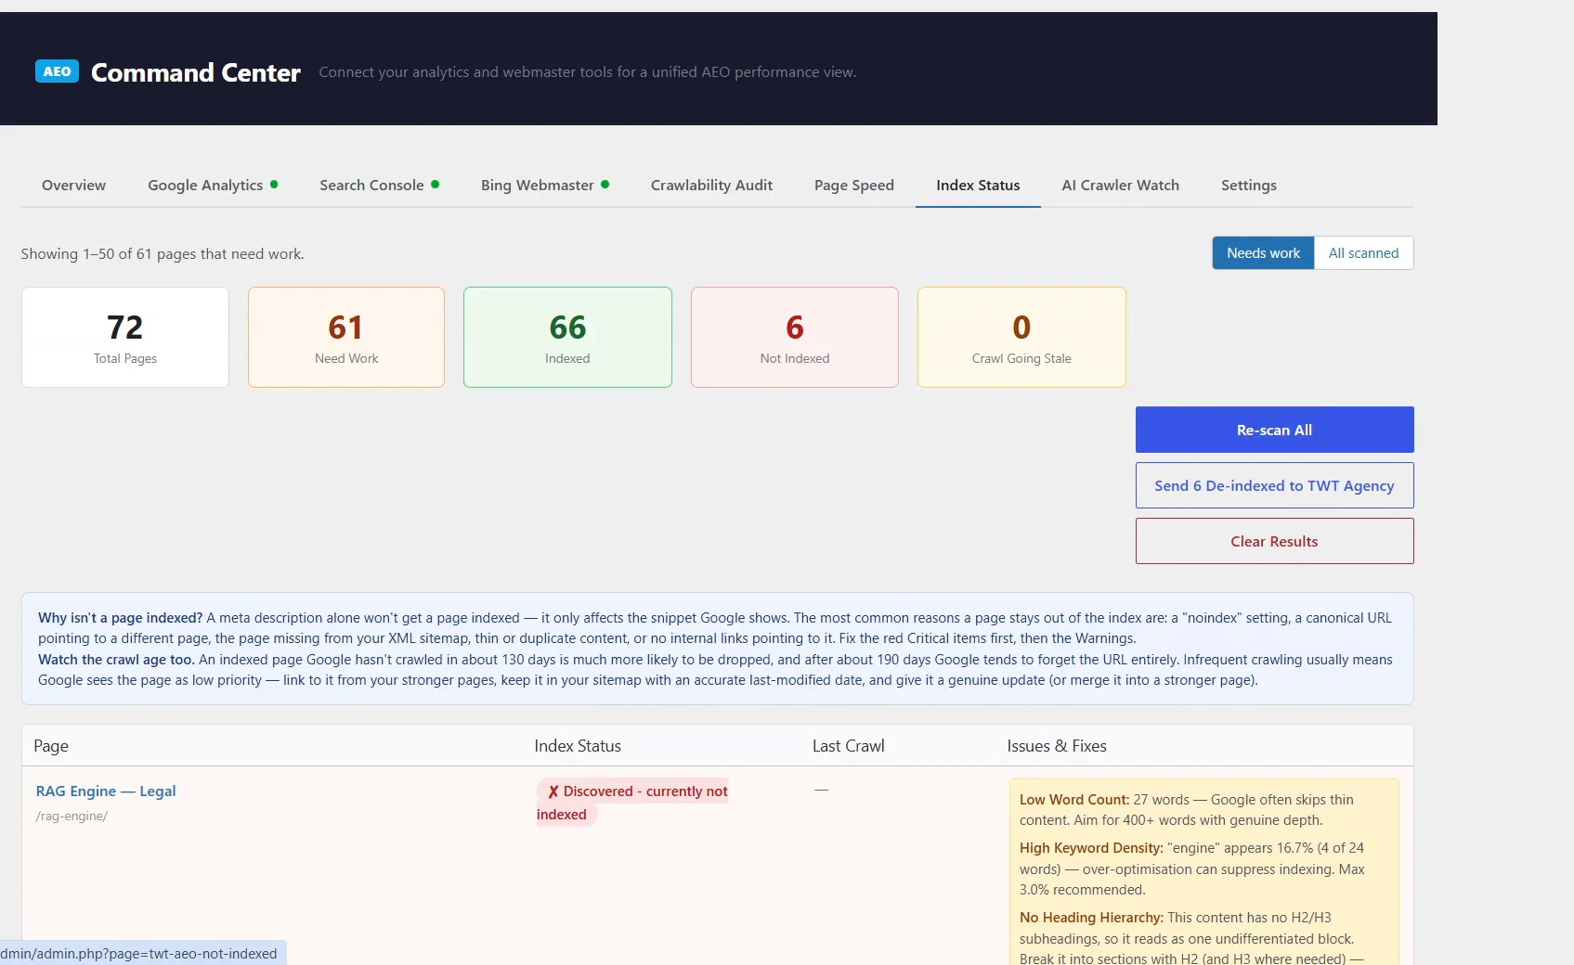Screen dimensions: 1574x965
Task: Switch to the Page Speed tab
Action: coord(854,186)
